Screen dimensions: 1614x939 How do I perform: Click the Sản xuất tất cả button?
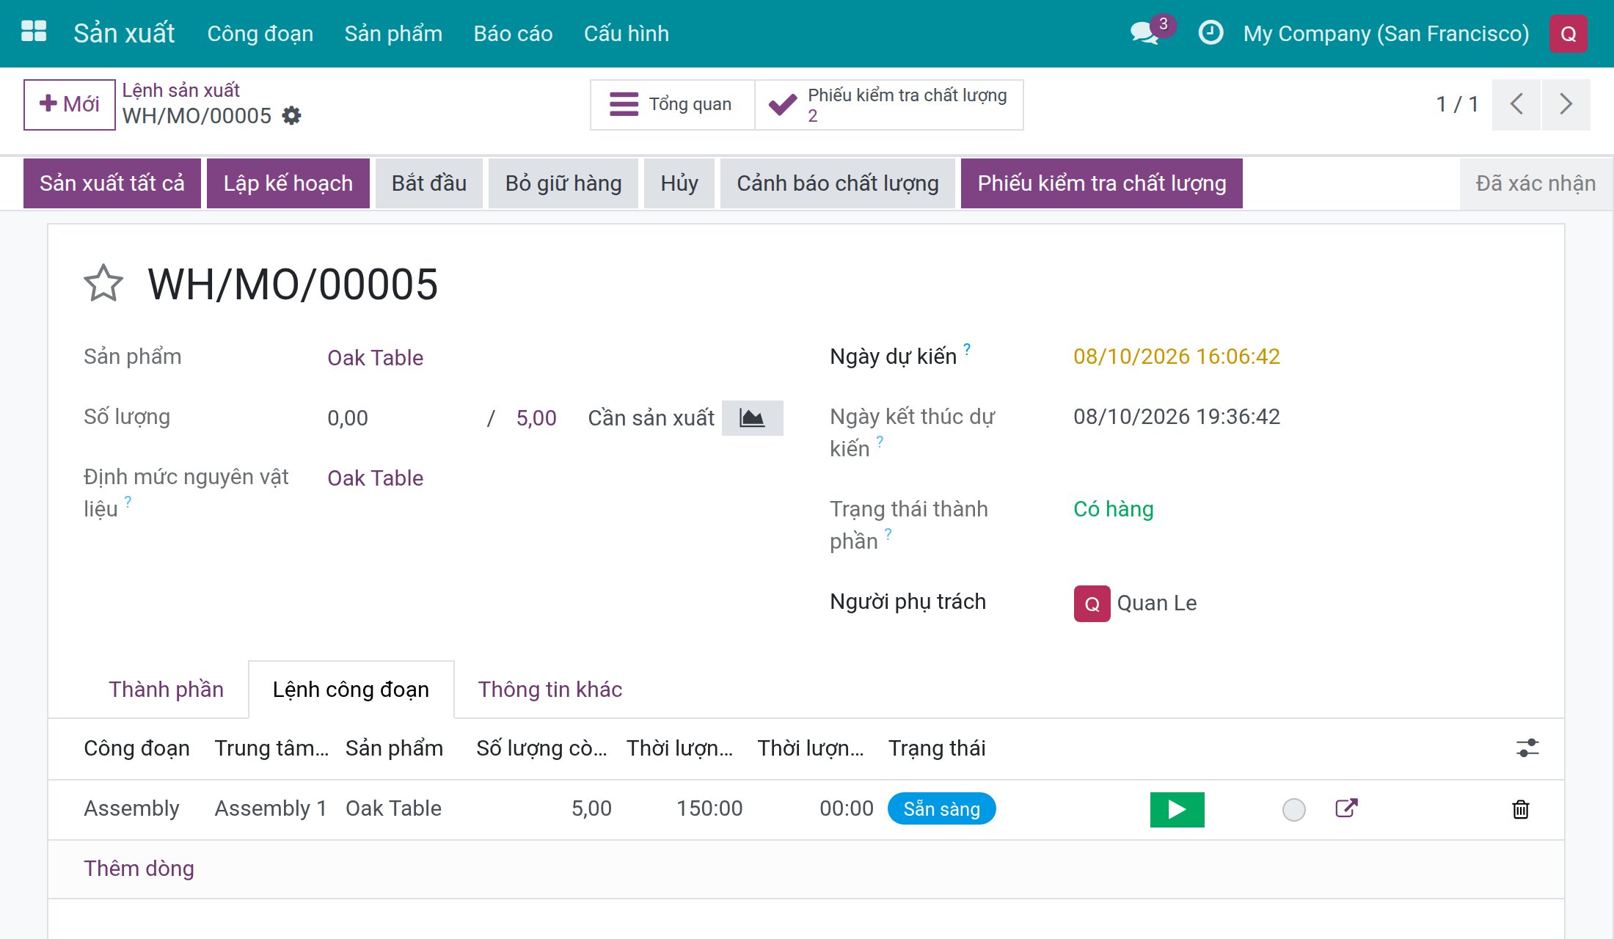pyautogui.click(x=112, y=183)
